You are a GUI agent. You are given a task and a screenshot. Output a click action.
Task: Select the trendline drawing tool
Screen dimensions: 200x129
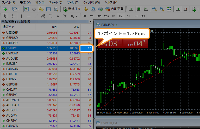coord(36,16)
